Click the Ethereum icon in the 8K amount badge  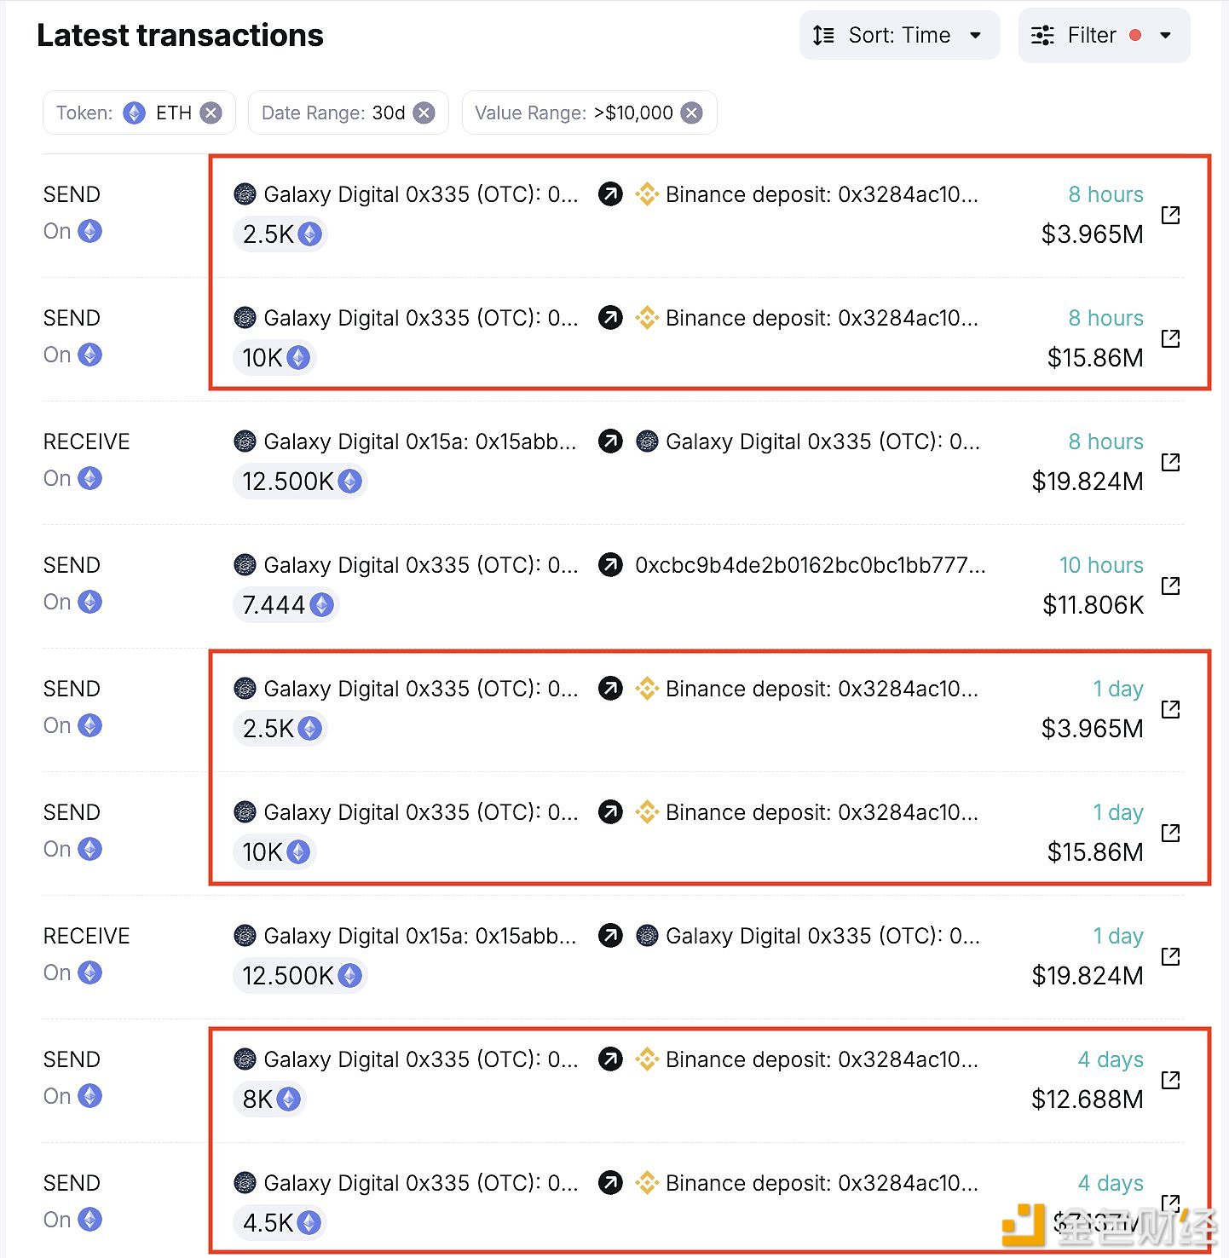pos(290,1099)
